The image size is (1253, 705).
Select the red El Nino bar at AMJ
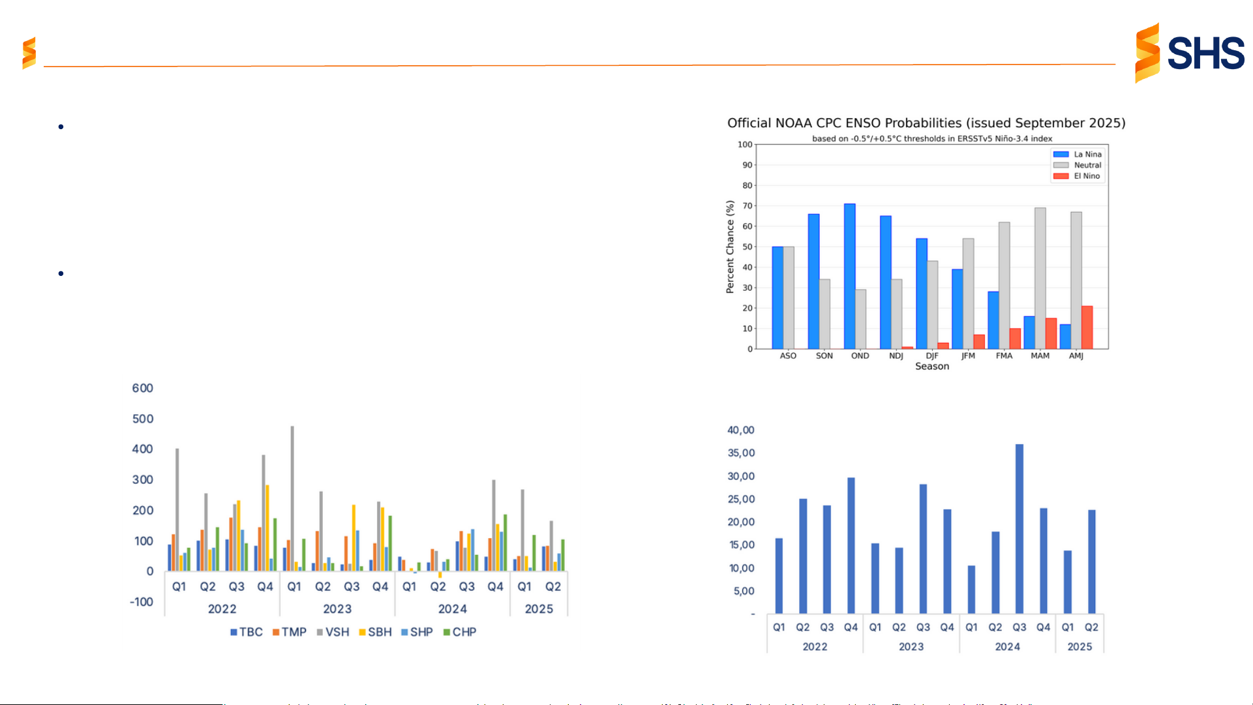tap(1087, 327)
